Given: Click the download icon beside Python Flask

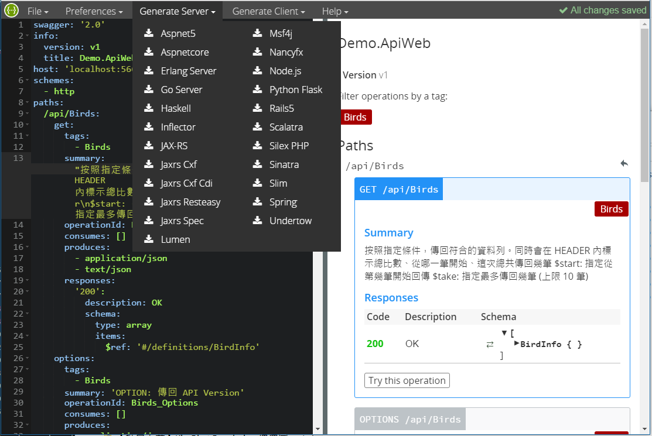Looking at the screenshot, I should [257, 90].
